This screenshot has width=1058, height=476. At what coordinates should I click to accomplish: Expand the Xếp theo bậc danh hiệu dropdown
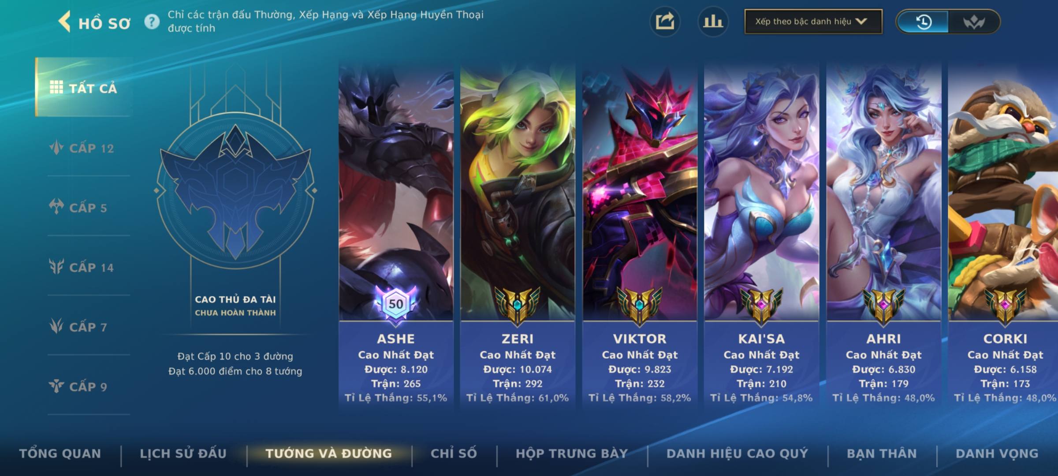point(813,22)
